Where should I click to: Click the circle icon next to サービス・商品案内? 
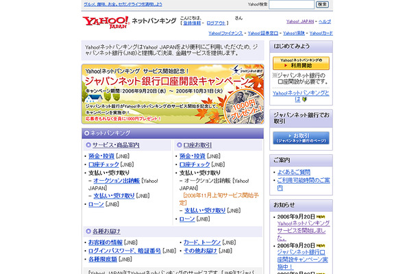[x=88, y=145]
